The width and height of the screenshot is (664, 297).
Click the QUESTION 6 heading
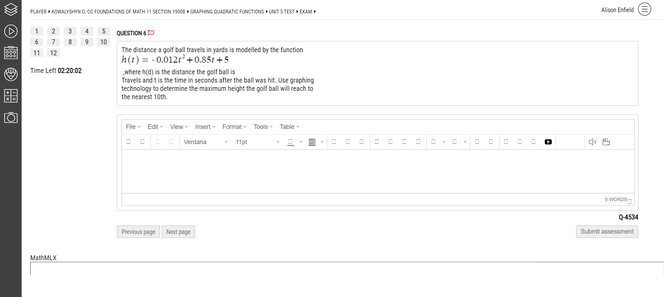[x=131, y=33]
